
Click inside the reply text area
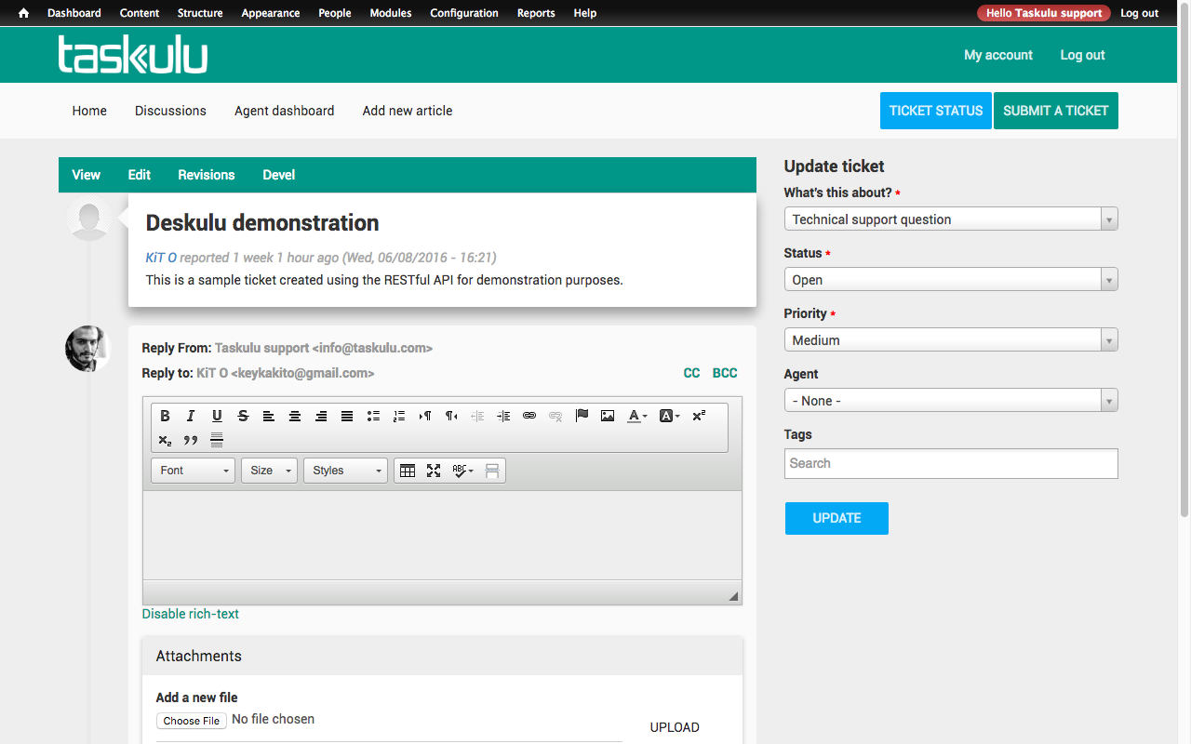click(442, 536)
